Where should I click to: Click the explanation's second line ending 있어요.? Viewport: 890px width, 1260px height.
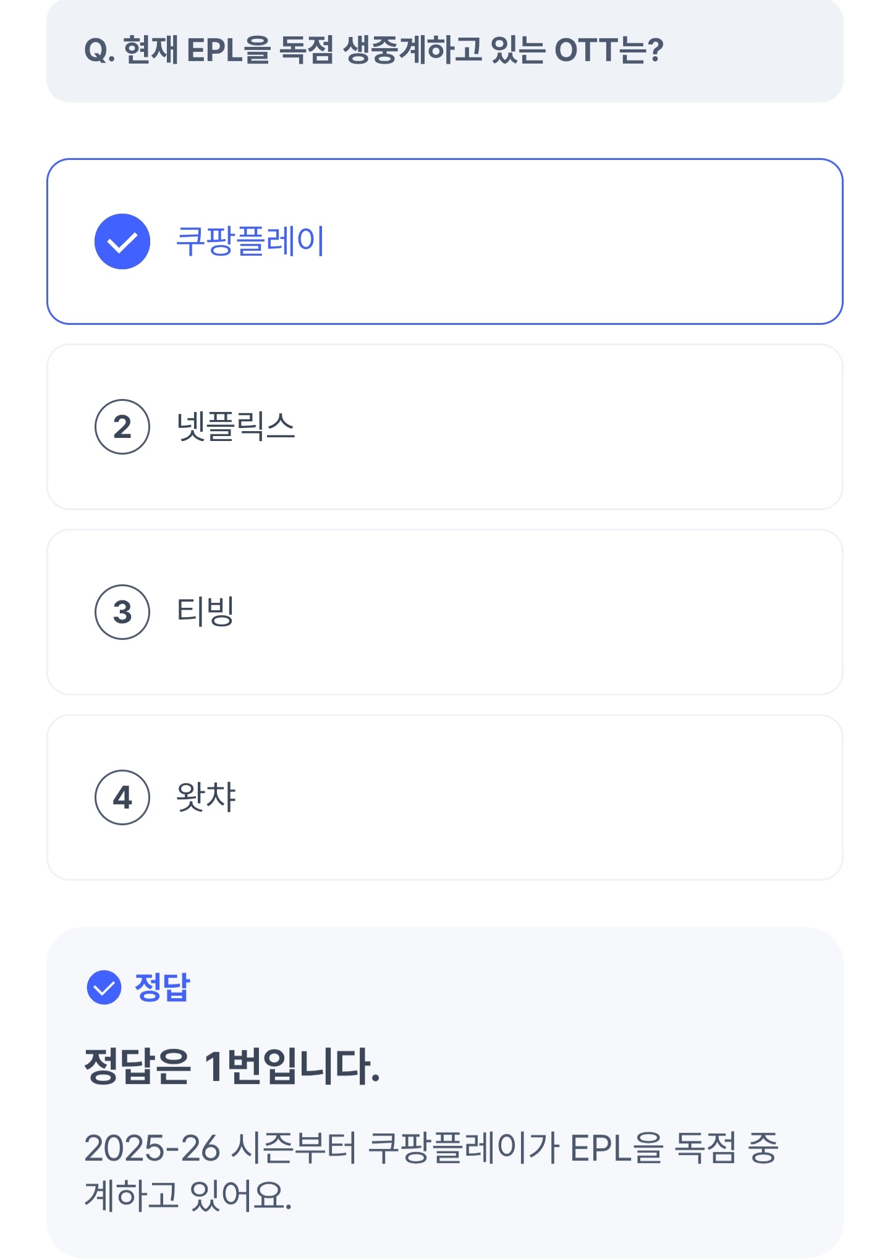188,1195
